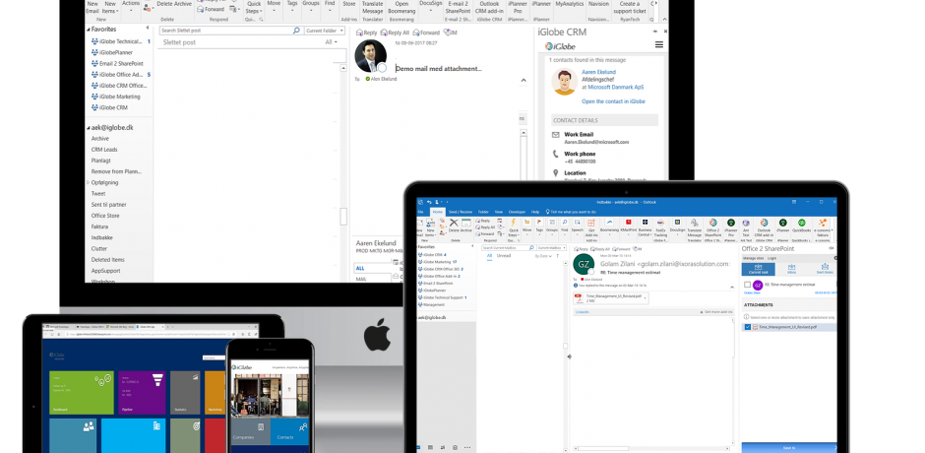Switch to the Folder tab on the laptop Outlook
925x453 pixels.
483,212
